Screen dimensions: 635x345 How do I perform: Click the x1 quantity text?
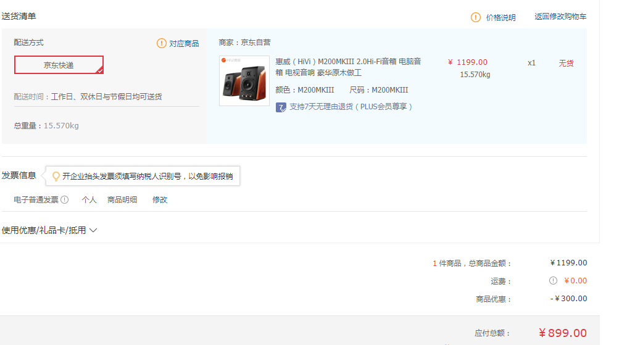coord(532,63)
